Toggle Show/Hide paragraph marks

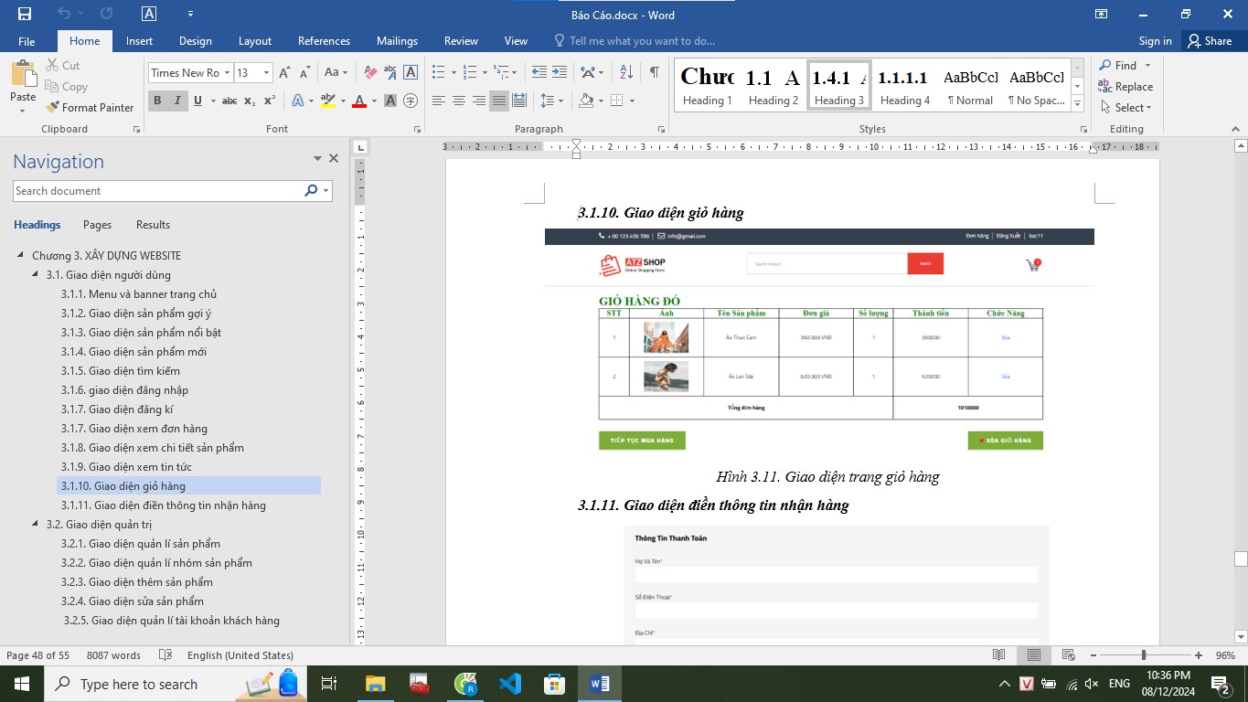point(654,72)
